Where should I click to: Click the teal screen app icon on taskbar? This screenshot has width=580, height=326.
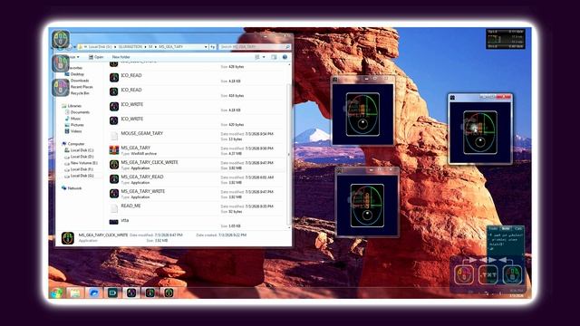(112, 293)
